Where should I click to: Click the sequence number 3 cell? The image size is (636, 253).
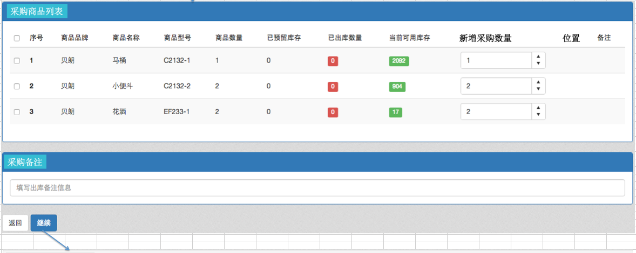(x=31, y=112)
